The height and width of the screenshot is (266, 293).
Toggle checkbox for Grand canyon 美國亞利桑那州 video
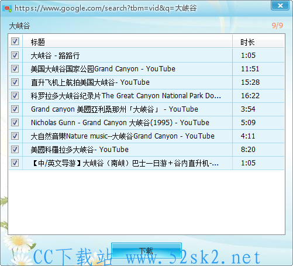pyautogui.click(x=15, y=109)
